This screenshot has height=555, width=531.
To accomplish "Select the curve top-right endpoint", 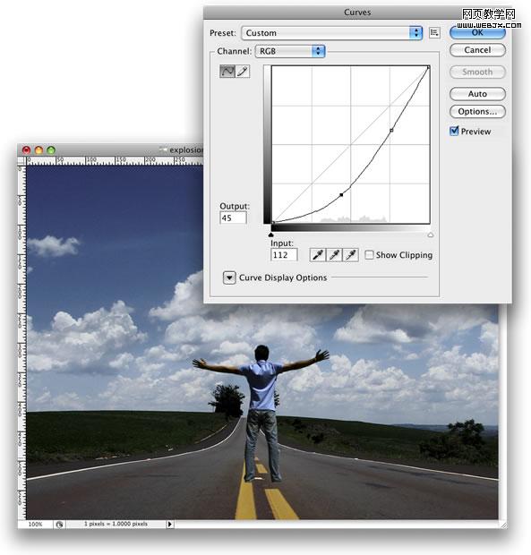I will click(x=428, y=67).
